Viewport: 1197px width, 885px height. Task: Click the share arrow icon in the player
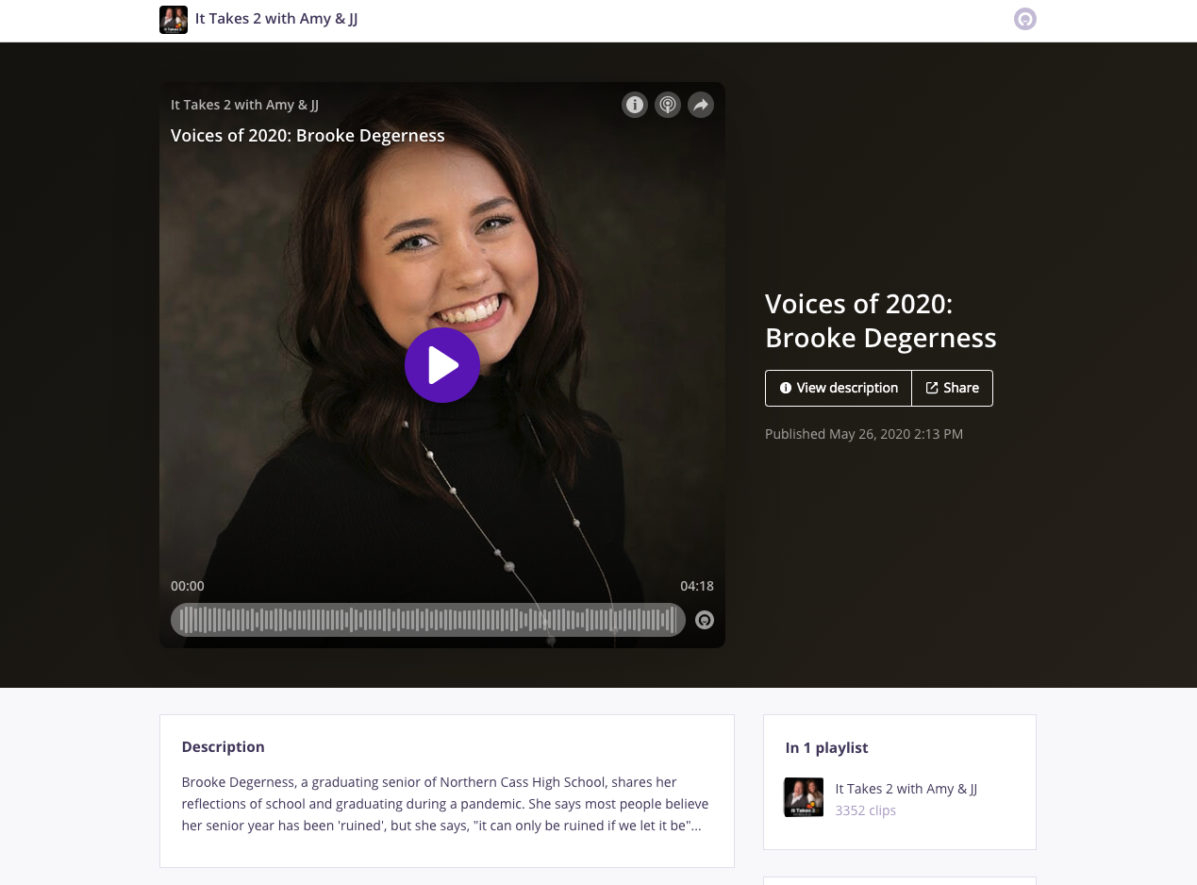pyautogui.click(x=700, y=105)
